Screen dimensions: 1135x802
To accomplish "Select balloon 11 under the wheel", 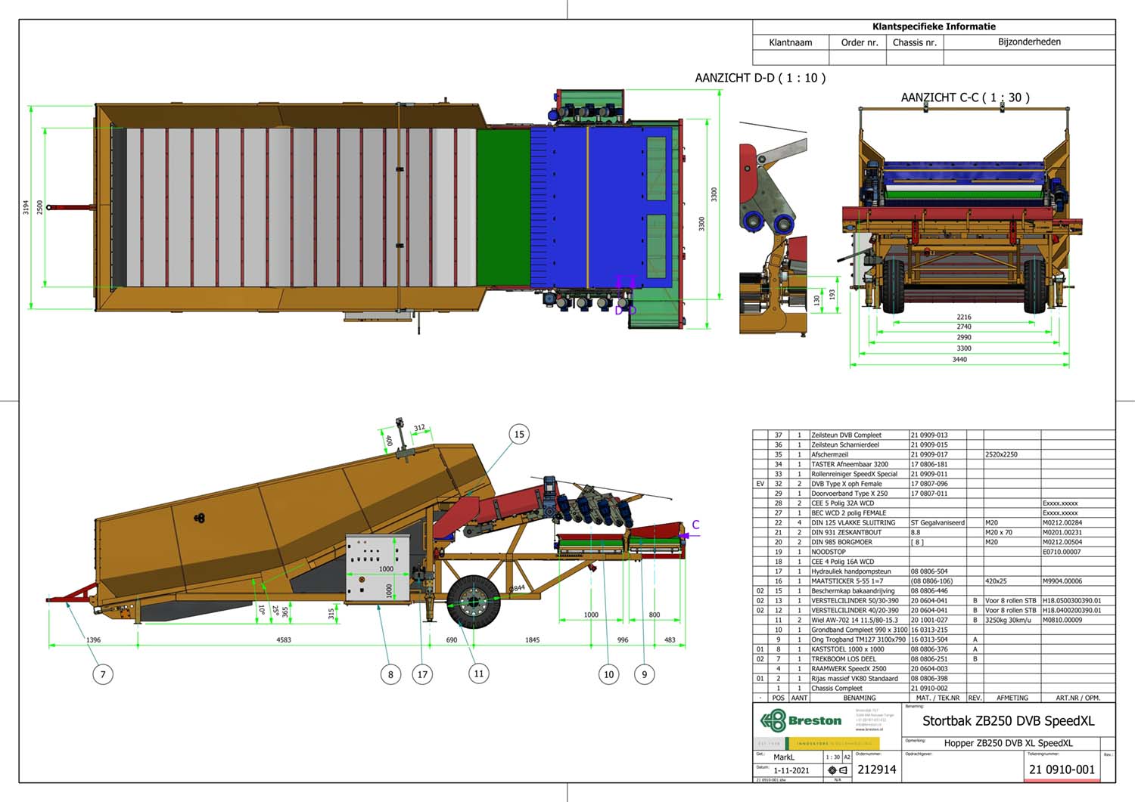I will click(x=478, y=673).
